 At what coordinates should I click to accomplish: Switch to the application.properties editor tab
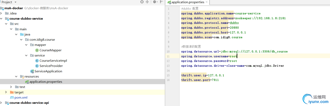187,2
